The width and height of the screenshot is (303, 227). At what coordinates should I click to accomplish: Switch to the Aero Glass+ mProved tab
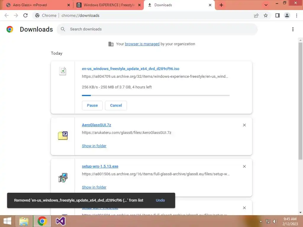pos(37,5)
